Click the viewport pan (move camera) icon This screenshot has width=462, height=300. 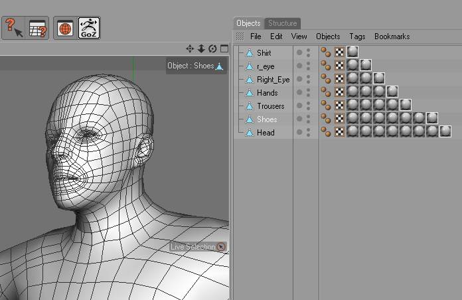point(190,48)
